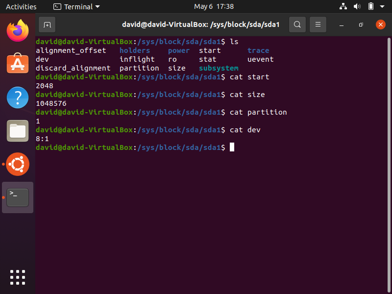Click the network icon in the top bar
This screenshot has width=392, height=294.
point(343,6)
